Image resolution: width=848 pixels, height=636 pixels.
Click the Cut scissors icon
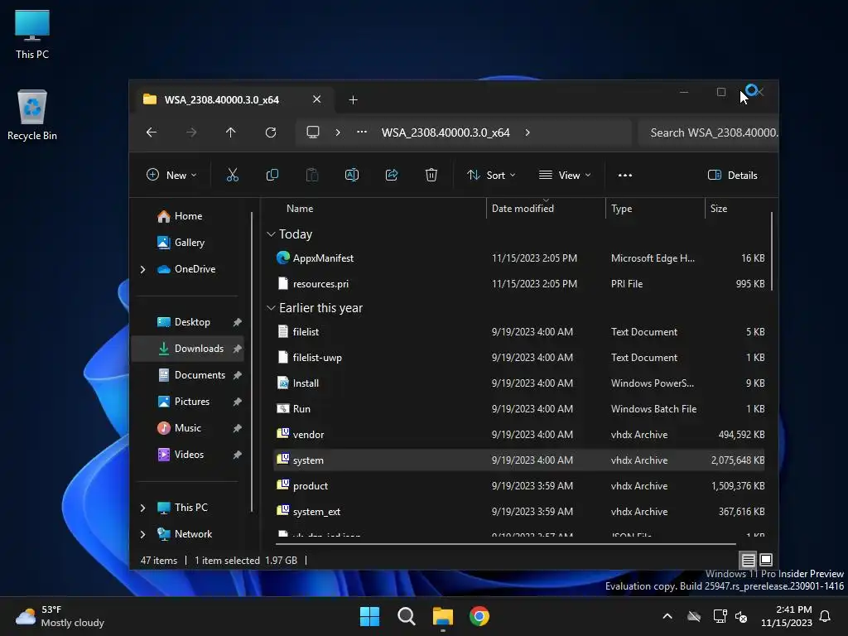pos(232,175)
